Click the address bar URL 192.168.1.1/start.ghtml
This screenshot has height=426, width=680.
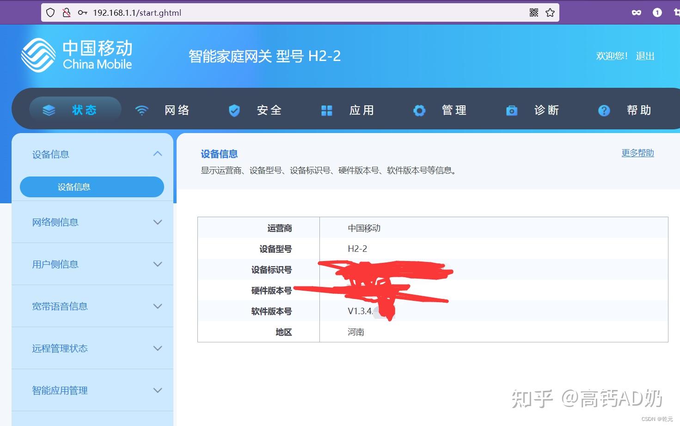[x=137, y=12]
